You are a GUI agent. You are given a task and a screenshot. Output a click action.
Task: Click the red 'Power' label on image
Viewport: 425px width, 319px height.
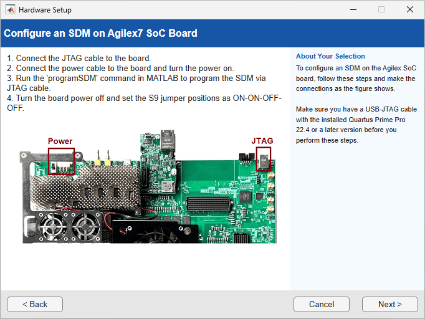point(60,141)
